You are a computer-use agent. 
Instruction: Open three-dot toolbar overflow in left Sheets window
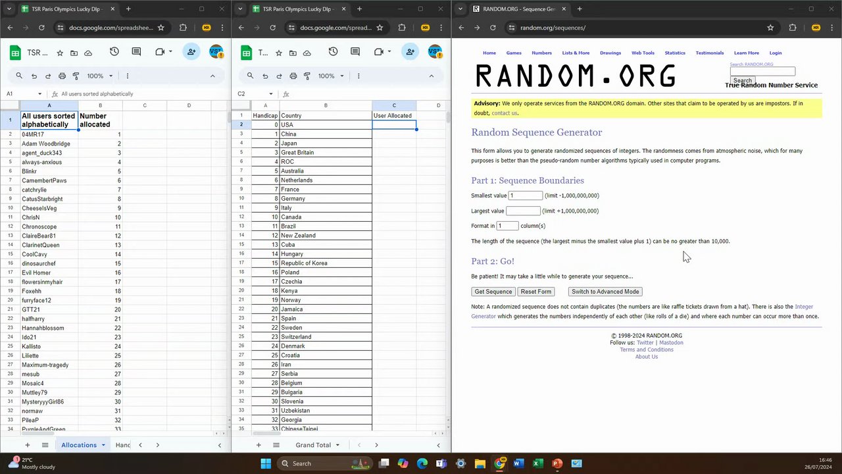(x=127, y=76)
